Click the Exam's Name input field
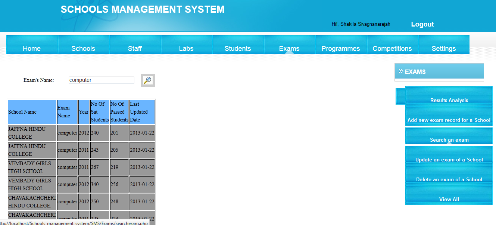This screenshot has height=225, width=496. tap(101, 80)
